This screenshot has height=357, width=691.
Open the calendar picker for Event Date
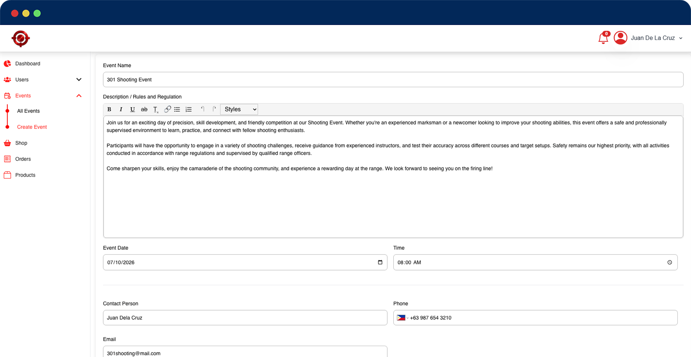pos(380,263)
